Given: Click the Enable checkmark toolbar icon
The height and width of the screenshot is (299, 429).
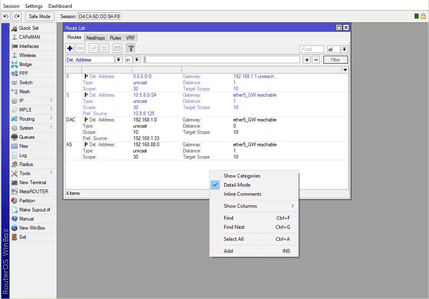Looking at the screenshot, I should (x=93, y=48).
